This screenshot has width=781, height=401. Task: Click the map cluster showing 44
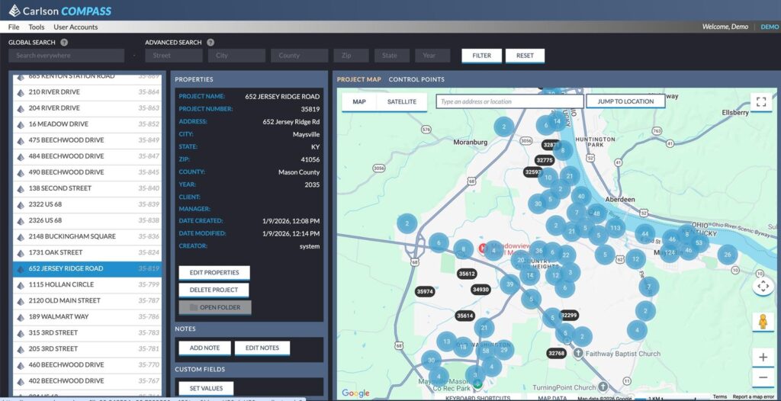click(645, 233)
